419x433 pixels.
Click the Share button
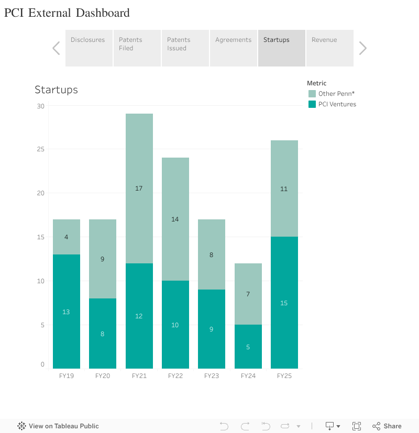pyautogui.click(x=387, y=426)
